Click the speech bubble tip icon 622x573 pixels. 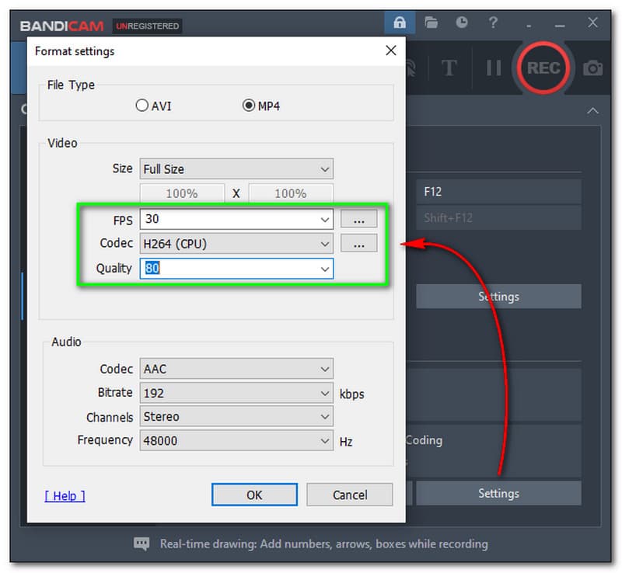click(x=142, y=543)
